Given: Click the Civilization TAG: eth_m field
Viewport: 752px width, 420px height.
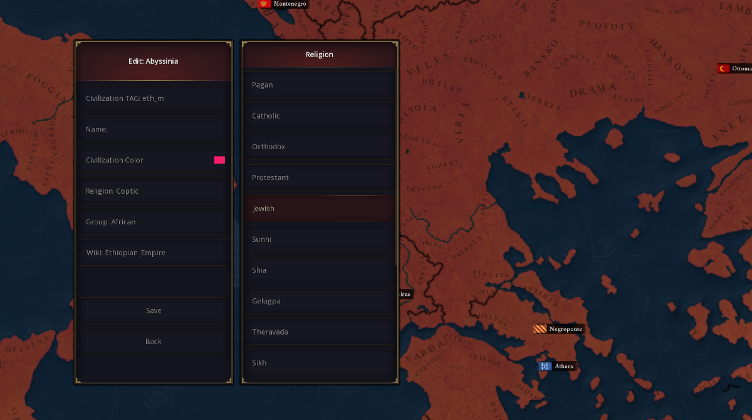Looking at the screenshot, I should pos(154,98).
